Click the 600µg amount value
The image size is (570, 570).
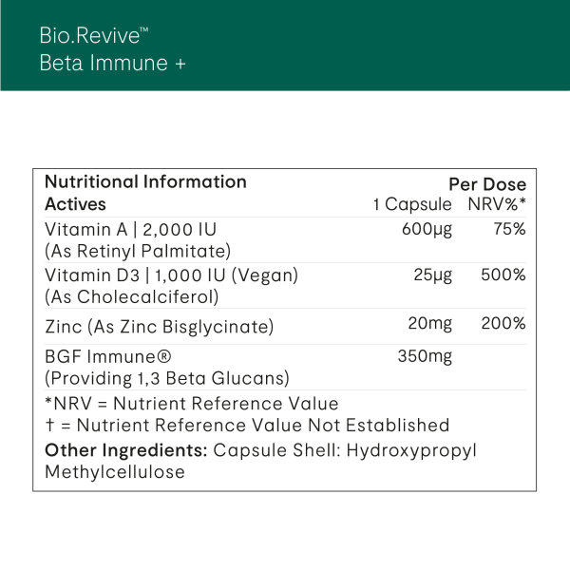427,230
